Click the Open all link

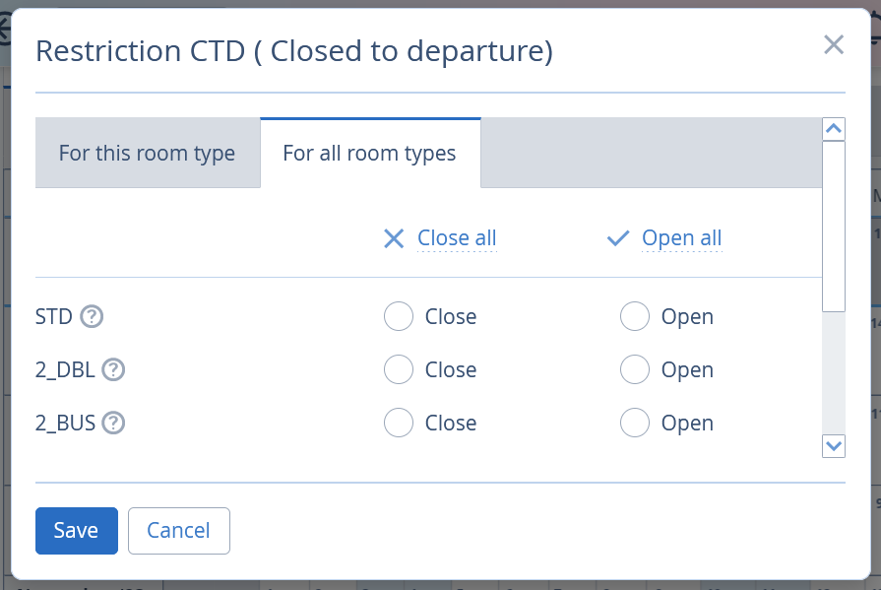(x=681, y=238)
